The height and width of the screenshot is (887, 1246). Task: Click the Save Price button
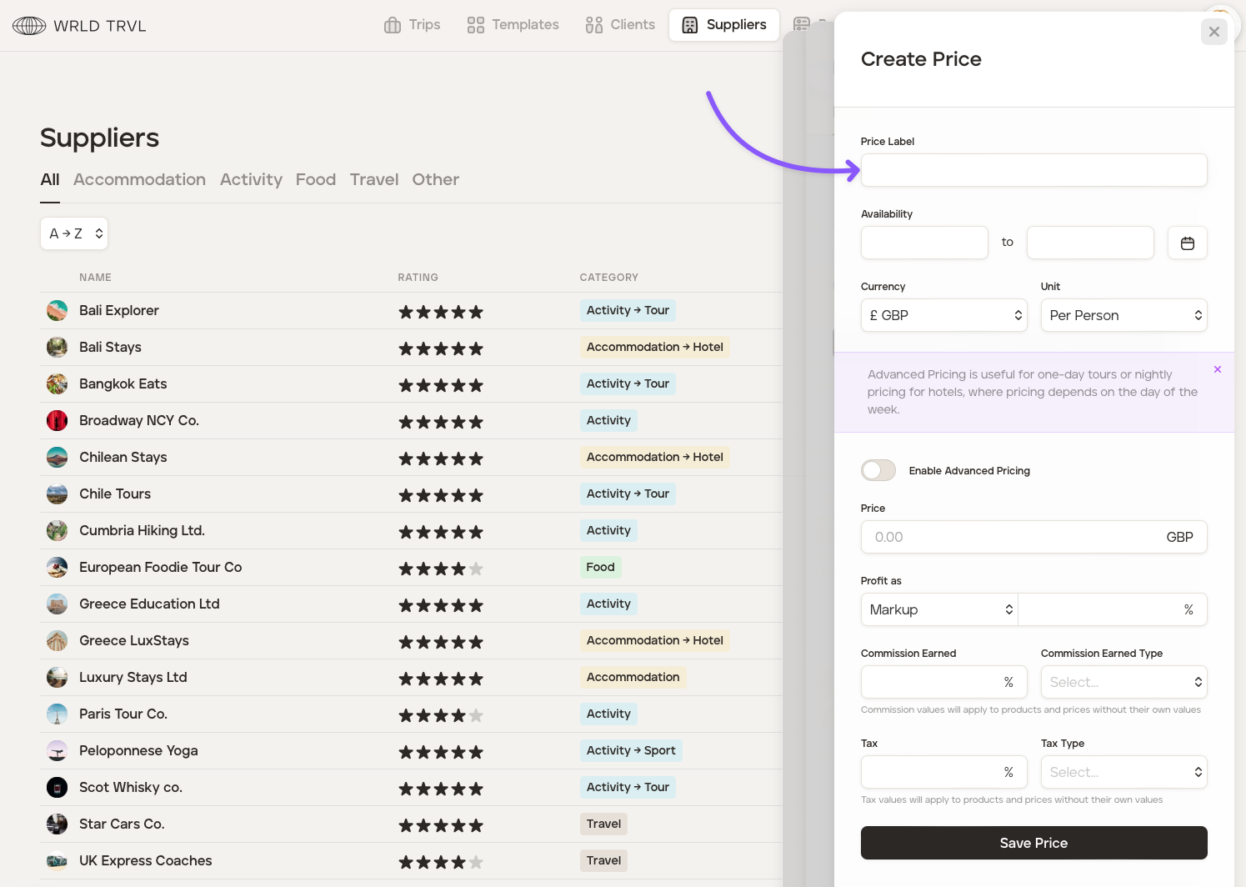1033,843
